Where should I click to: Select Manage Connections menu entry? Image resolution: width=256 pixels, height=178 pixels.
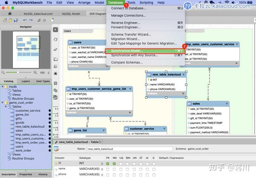pos(145,15)
